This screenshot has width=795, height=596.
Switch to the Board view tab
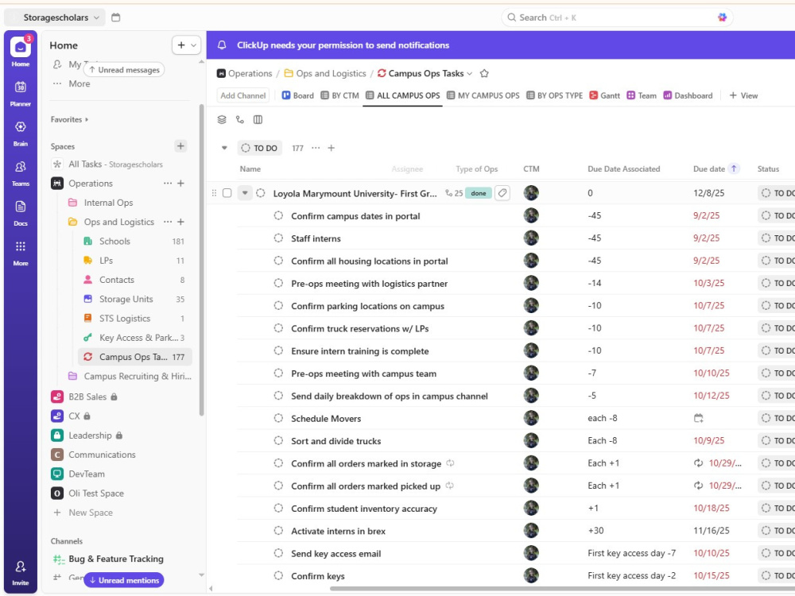click(297, 95)
